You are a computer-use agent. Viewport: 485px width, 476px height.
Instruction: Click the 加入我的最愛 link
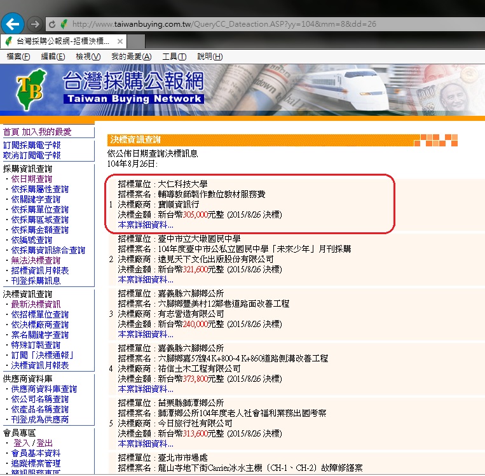click(46, 132)
